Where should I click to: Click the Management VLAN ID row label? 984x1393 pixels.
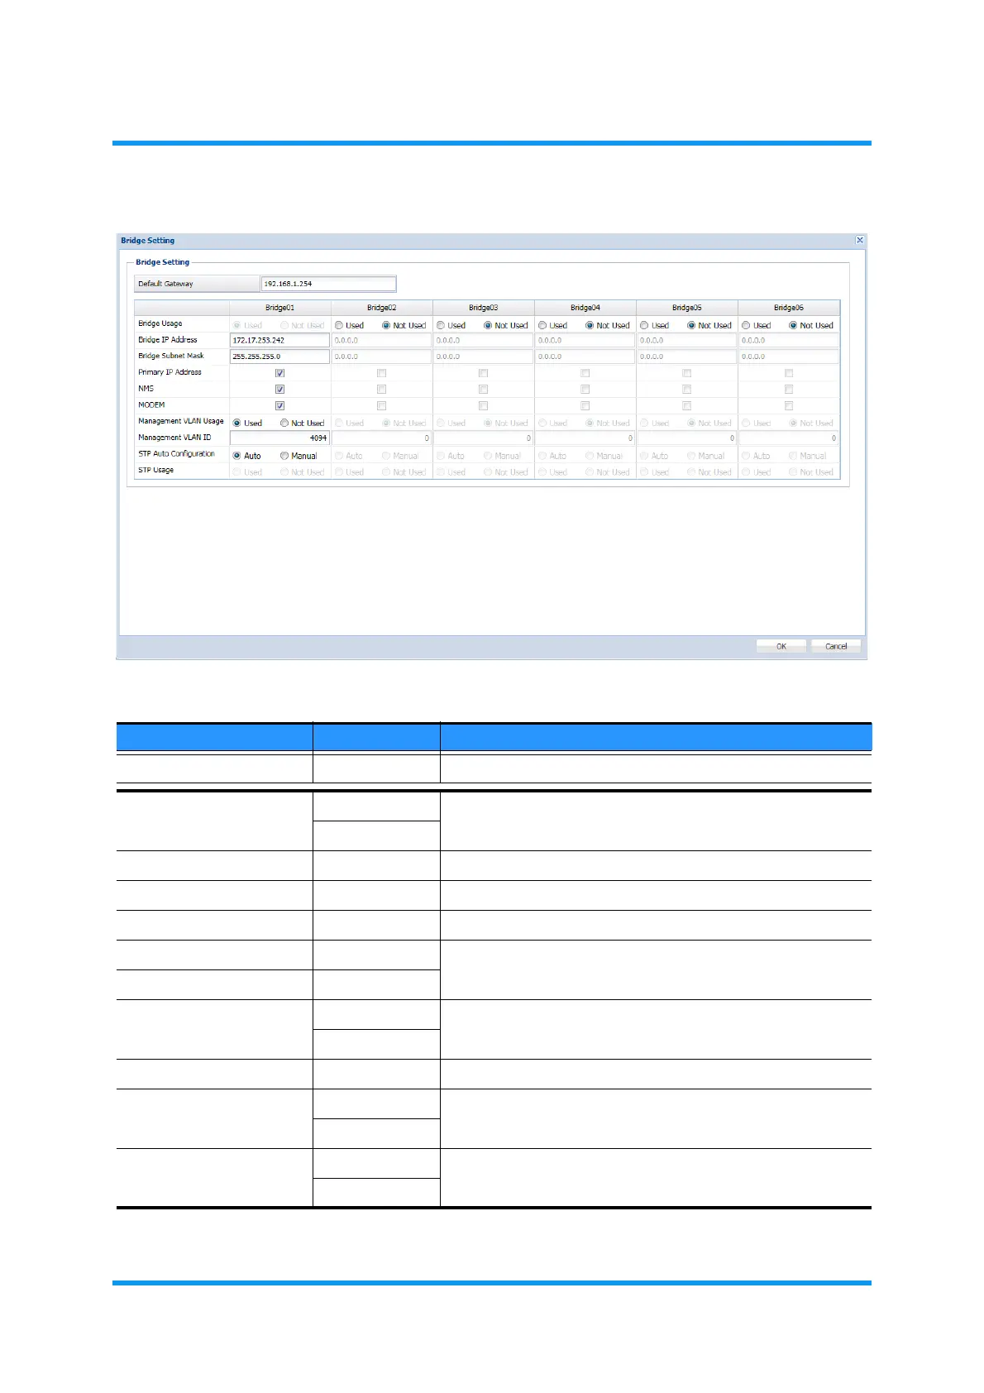point(174,438)
